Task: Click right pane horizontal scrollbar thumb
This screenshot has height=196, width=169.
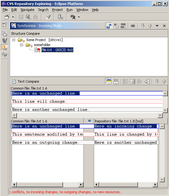Action: click(x=118, y=184)
